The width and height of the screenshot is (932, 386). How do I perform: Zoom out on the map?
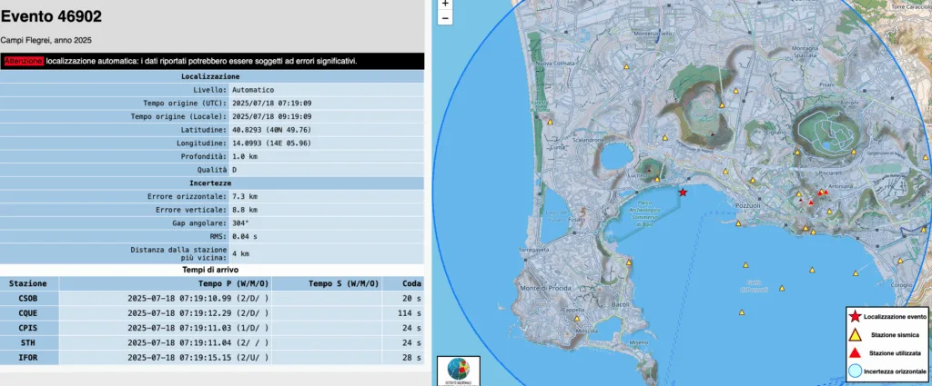(x=445, y=18)
